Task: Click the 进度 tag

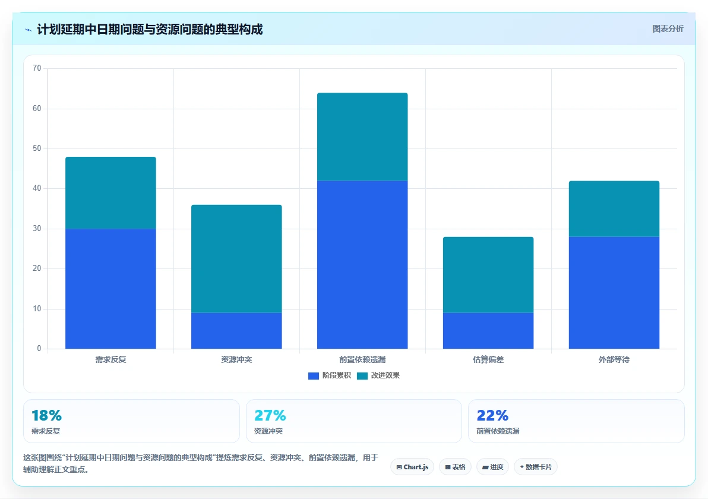Action: (x=492, y=467)
